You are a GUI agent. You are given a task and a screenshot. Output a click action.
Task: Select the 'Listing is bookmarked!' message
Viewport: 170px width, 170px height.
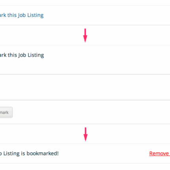[29, 153]
